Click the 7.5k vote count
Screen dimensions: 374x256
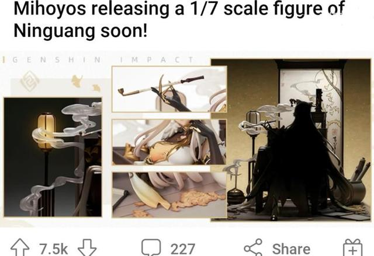coord(54,249)
